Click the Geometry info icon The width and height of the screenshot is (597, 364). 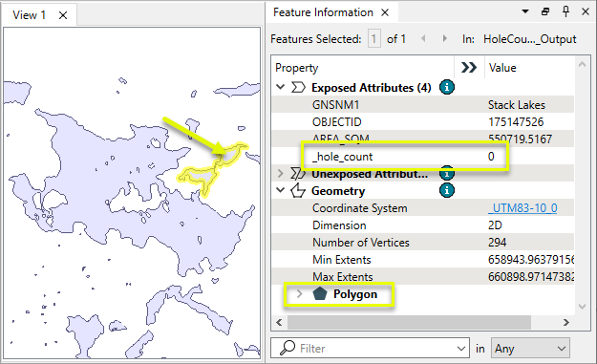click(x=447, y=190)
